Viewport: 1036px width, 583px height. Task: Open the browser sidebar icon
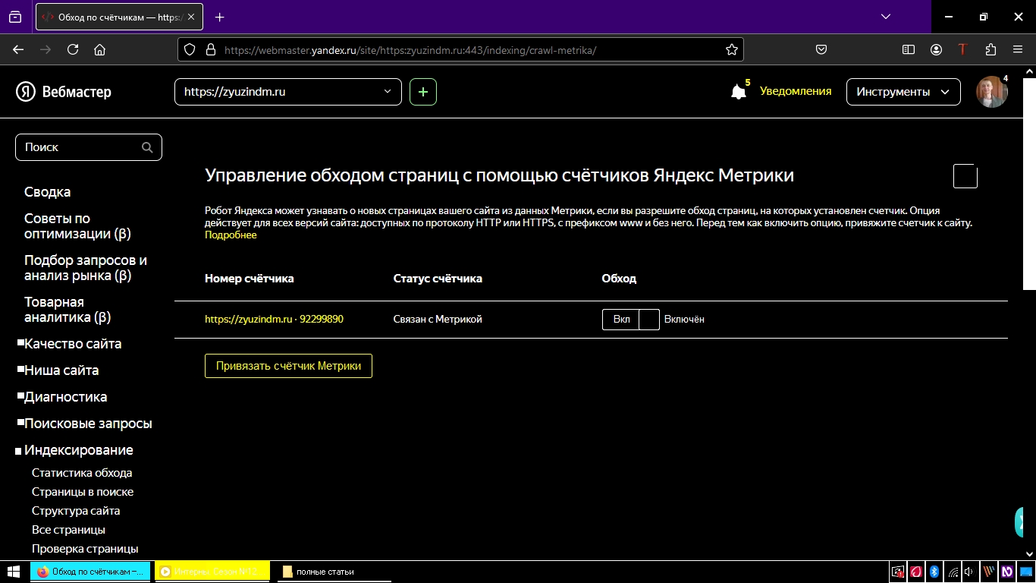(909, 49)
